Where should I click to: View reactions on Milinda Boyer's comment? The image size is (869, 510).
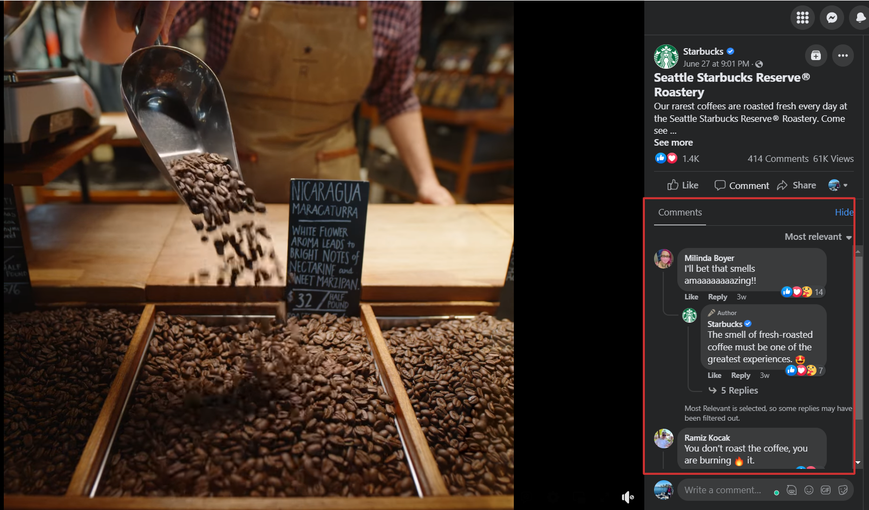pos(802,292)
